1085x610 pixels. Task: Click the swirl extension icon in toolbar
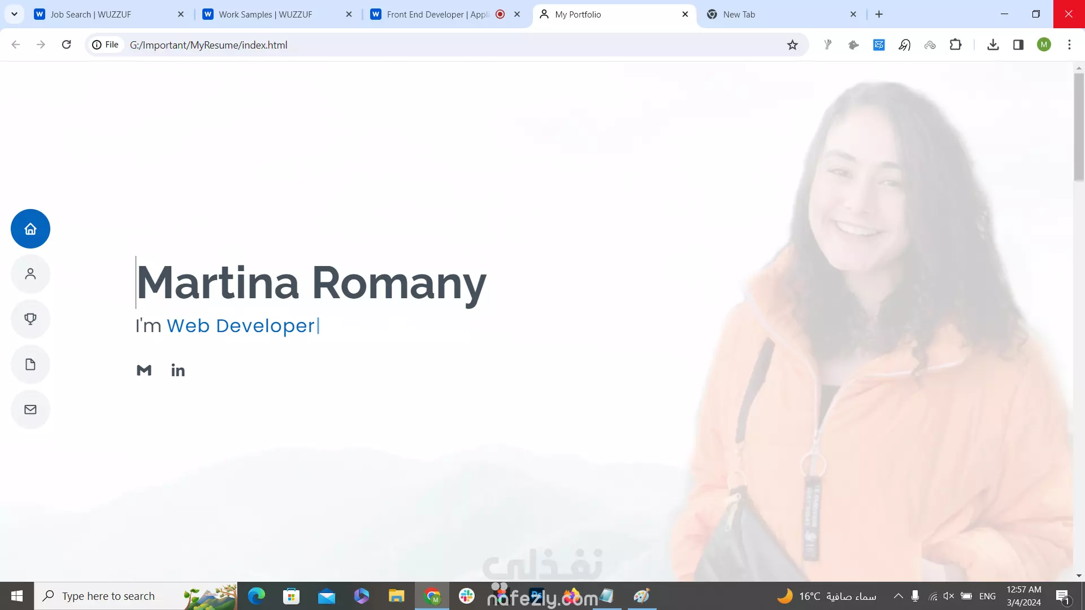[904, 45]
